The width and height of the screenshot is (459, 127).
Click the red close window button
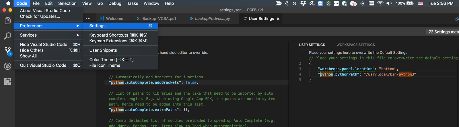pos(4,10)
